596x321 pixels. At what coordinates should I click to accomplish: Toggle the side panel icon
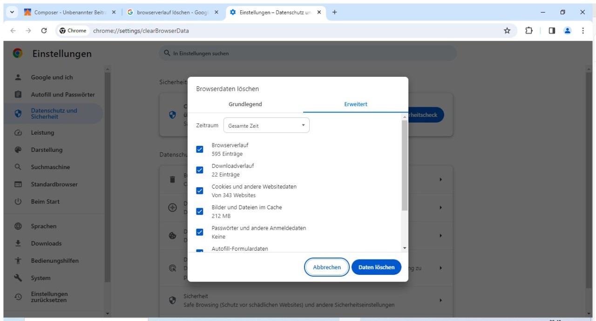[552, 31]
